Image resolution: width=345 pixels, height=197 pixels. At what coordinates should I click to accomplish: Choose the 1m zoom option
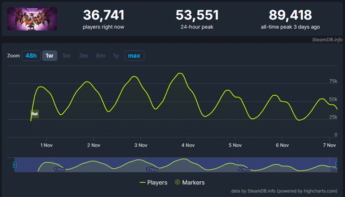click(66, 56)
